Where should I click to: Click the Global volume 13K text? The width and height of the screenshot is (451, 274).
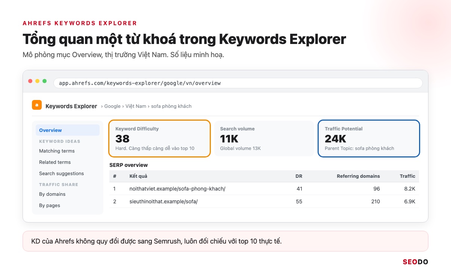click(241, 148)
